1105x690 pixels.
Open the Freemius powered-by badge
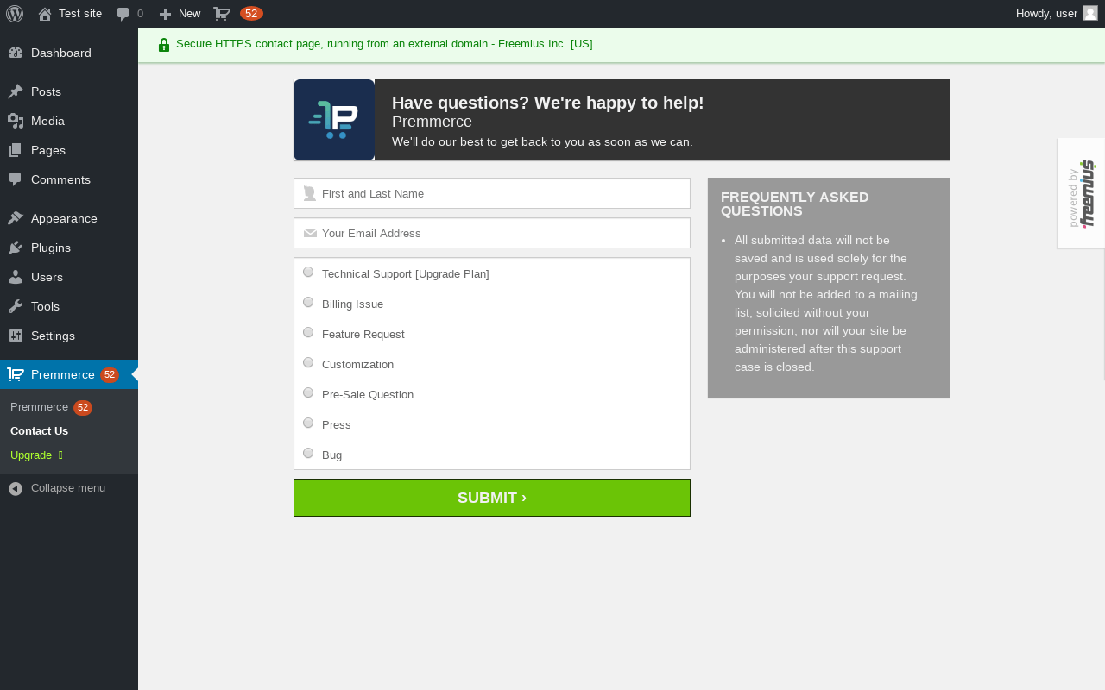click(x=1082, y=193)
